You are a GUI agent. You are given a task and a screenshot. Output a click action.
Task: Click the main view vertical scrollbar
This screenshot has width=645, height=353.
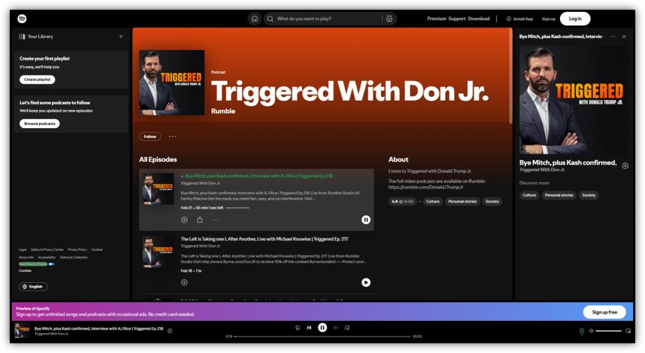coord(511,76)
